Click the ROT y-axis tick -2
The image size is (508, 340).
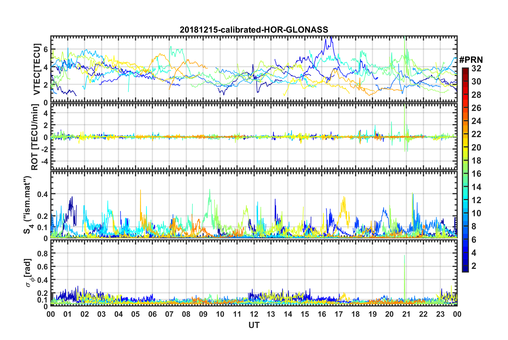(45, 149)
